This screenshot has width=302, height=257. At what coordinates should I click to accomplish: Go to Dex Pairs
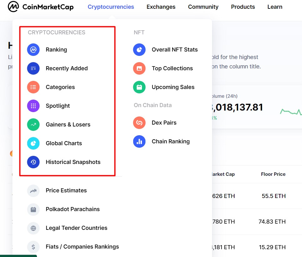[x=164, y=122]
